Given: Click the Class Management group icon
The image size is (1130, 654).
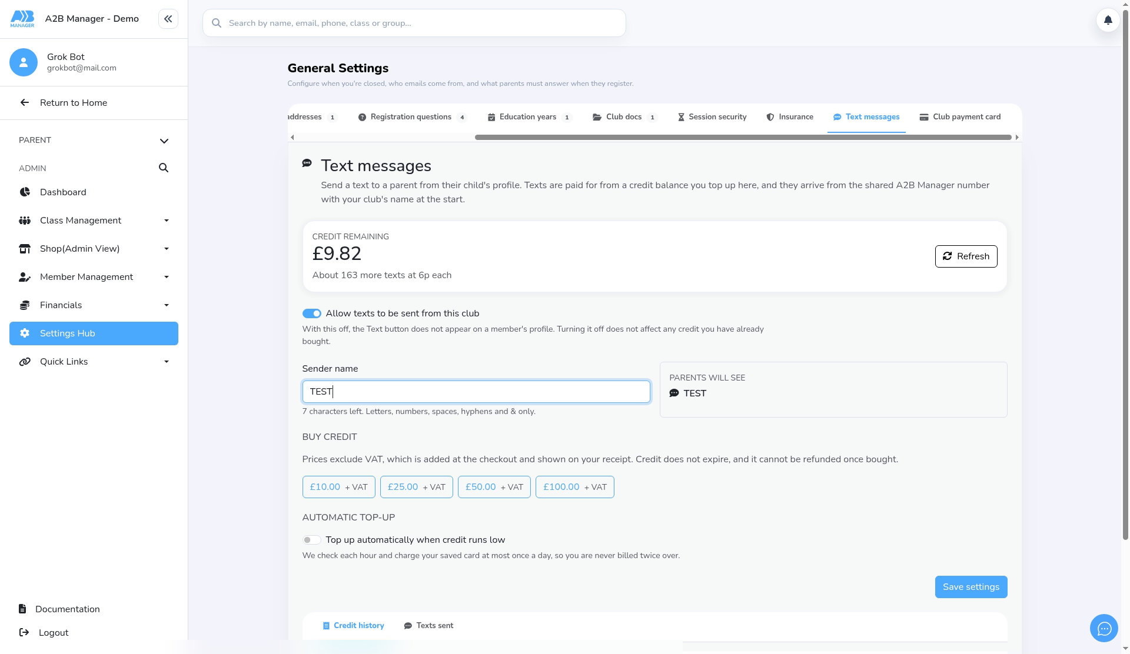Looking at the screenshot, I should pyautogui.click(x=25, y=221).
